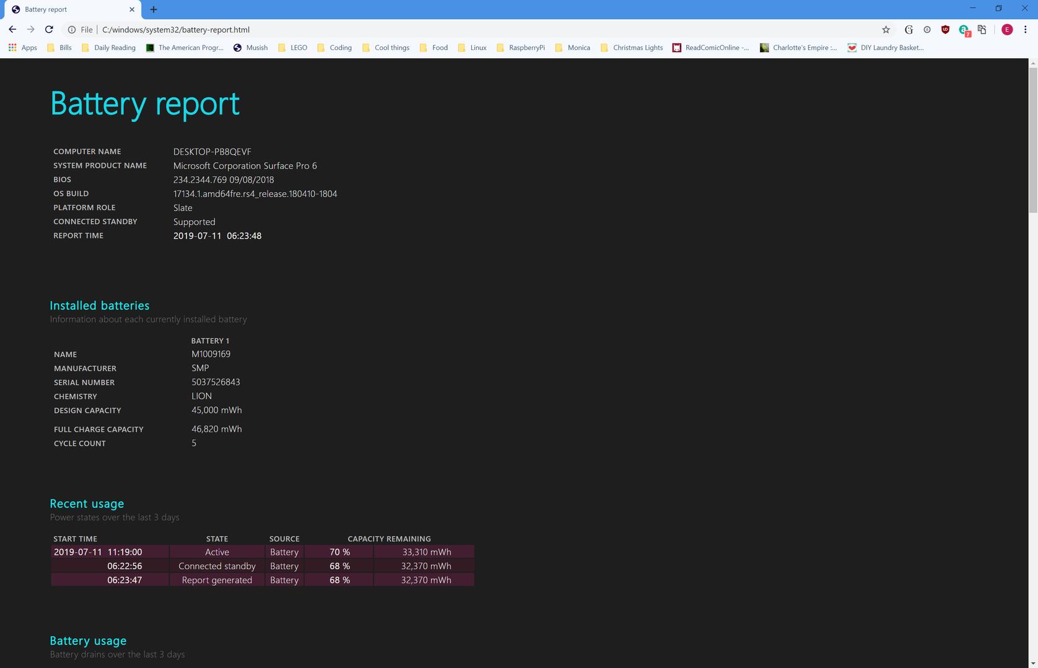This screenshot has width=1038, height=668.
Task: Close the Battery report tab
Action: 132,9
